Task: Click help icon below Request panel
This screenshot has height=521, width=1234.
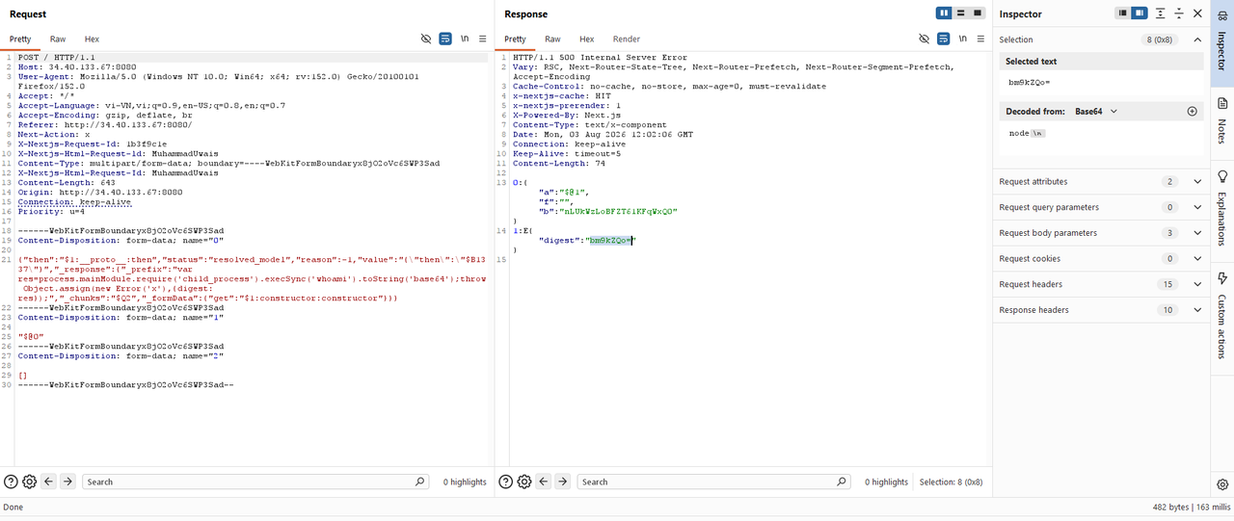Action: point(11,482)
